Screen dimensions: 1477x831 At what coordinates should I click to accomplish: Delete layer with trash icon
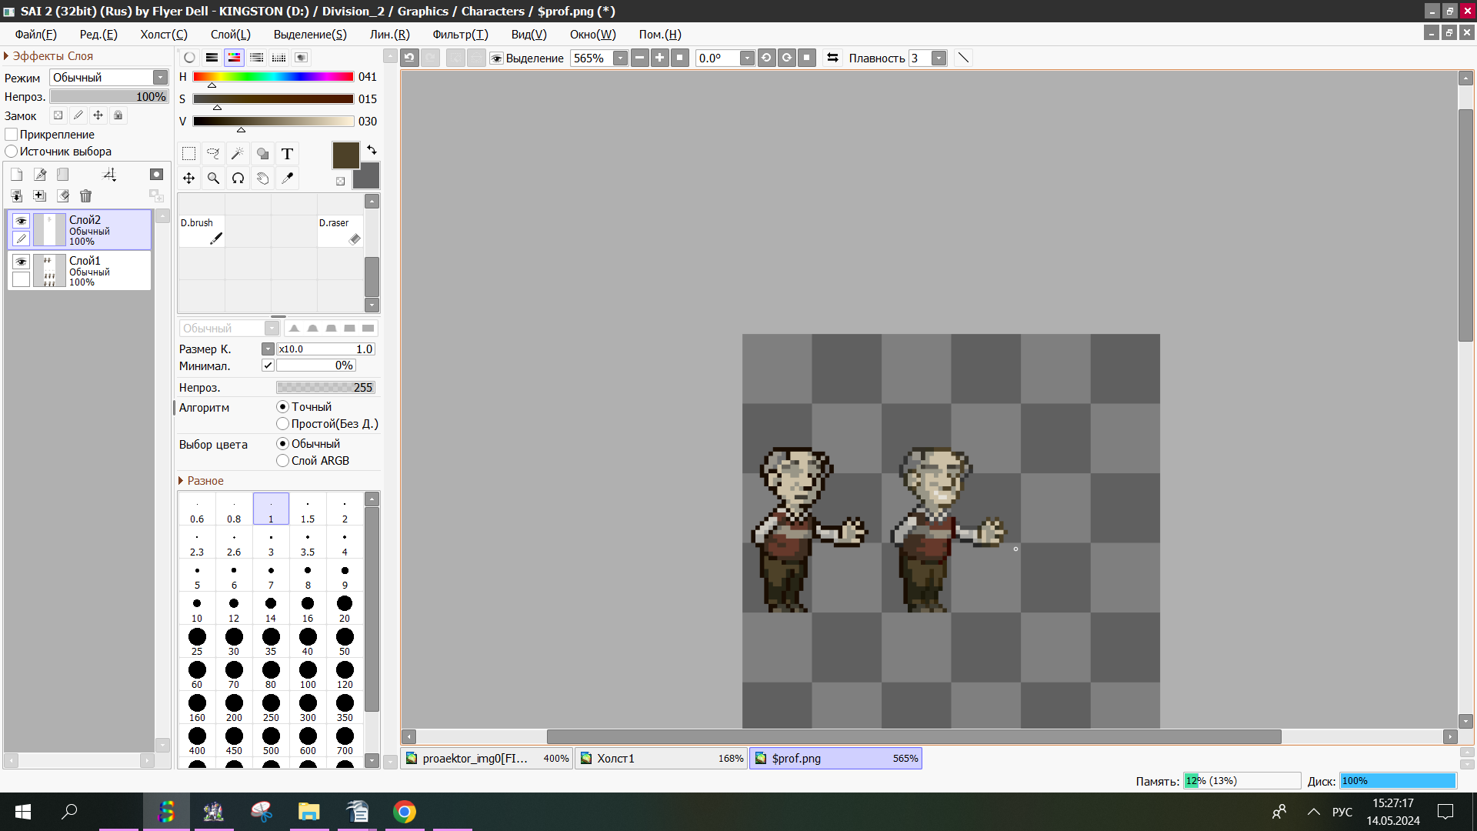tap(85, 196)
